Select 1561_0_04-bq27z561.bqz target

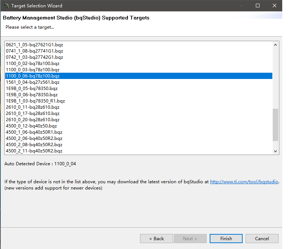pos(33,82)
